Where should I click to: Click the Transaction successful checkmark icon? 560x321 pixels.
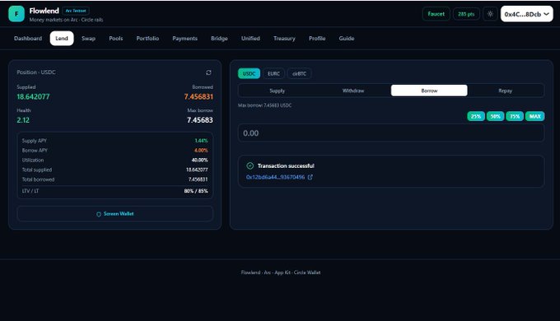[x=250, y=165]
